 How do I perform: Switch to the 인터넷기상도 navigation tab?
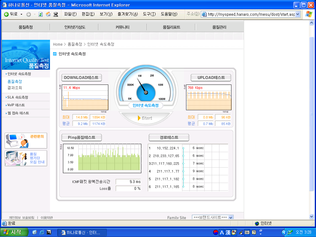pyautogui.click(x=75, y=27)
